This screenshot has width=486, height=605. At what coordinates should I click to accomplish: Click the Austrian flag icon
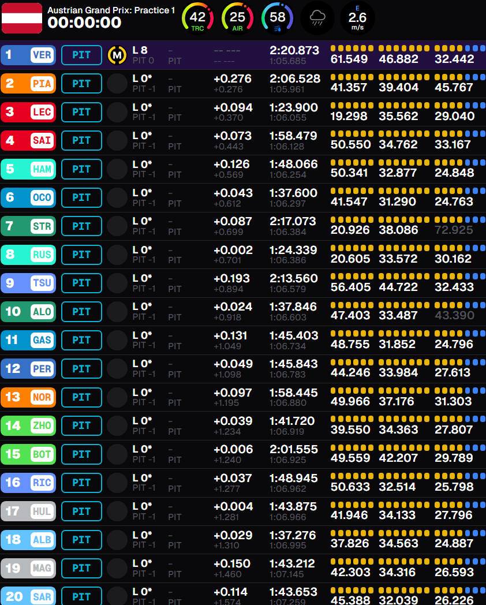pyautogui.click(x=22, y=18)
